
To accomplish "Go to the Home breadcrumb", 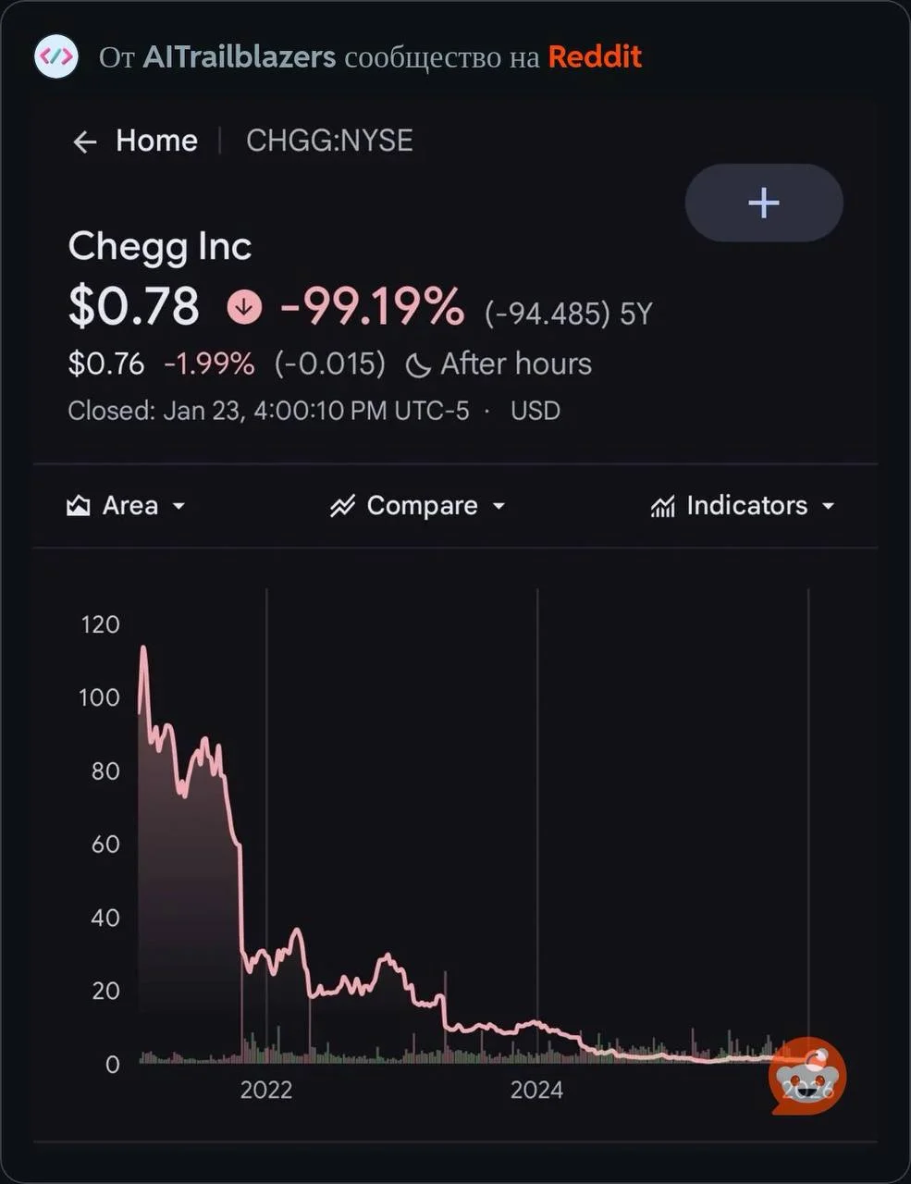I will [x=156, y=141].
